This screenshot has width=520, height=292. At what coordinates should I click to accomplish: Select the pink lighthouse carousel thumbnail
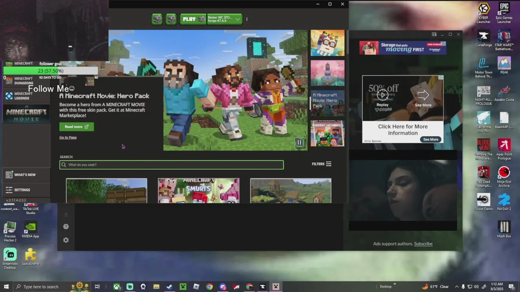(x=327, y=73)
